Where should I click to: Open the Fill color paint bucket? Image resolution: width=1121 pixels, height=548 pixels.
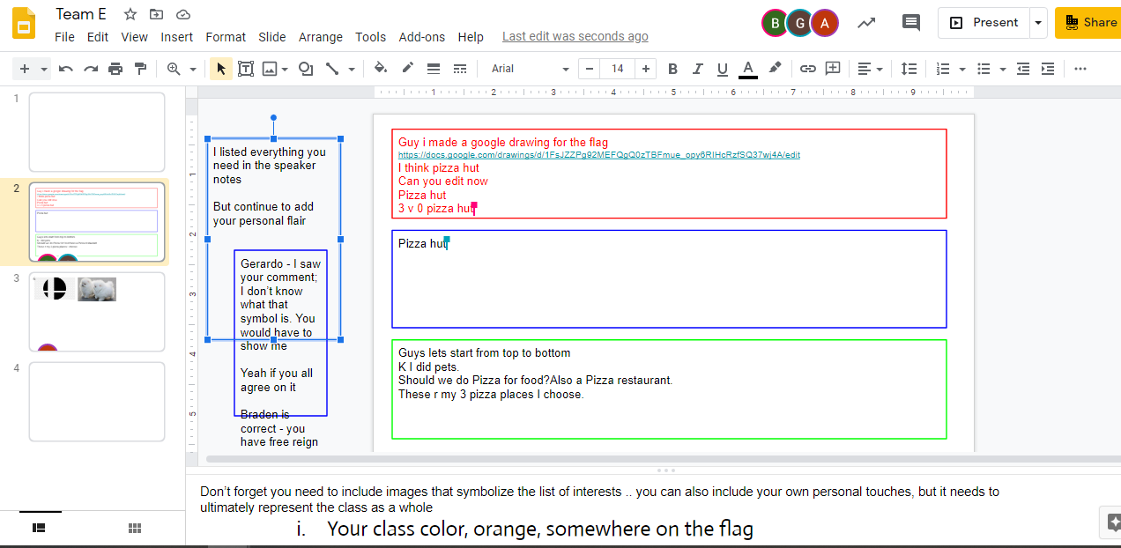pyautogui.click(x=381, y=69)
